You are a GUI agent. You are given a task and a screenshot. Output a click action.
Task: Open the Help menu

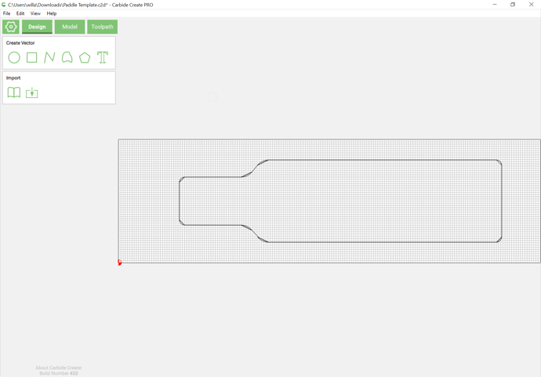52,13
